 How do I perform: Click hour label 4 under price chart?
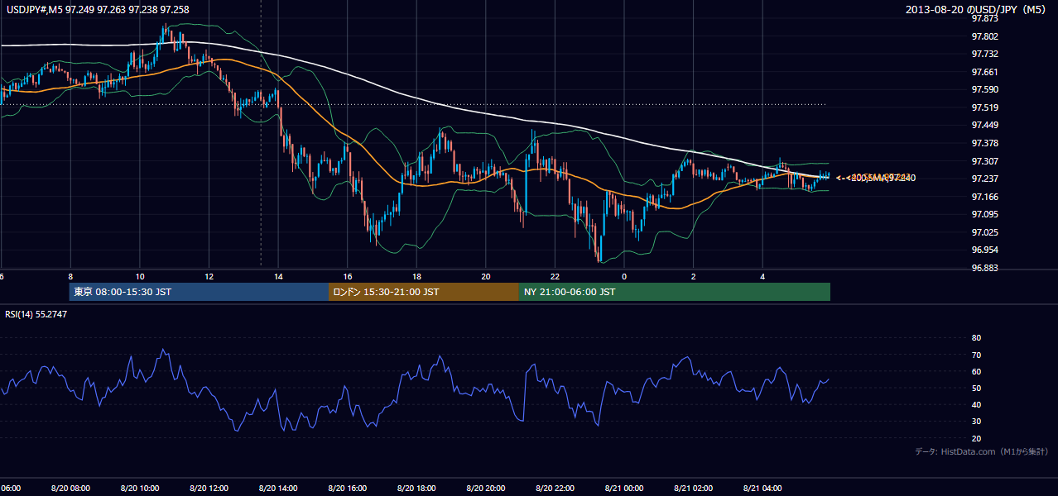coord(762,277)
